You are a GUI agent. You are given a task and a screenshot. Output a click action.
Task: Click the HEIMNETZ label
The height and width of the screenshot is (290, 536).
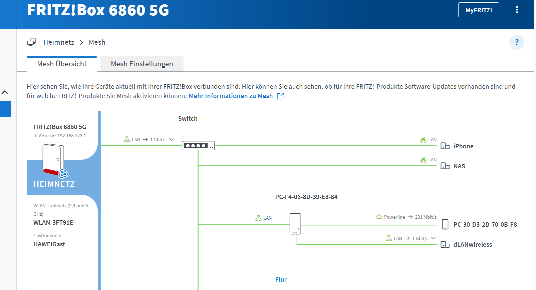click(x=54, y=184)
